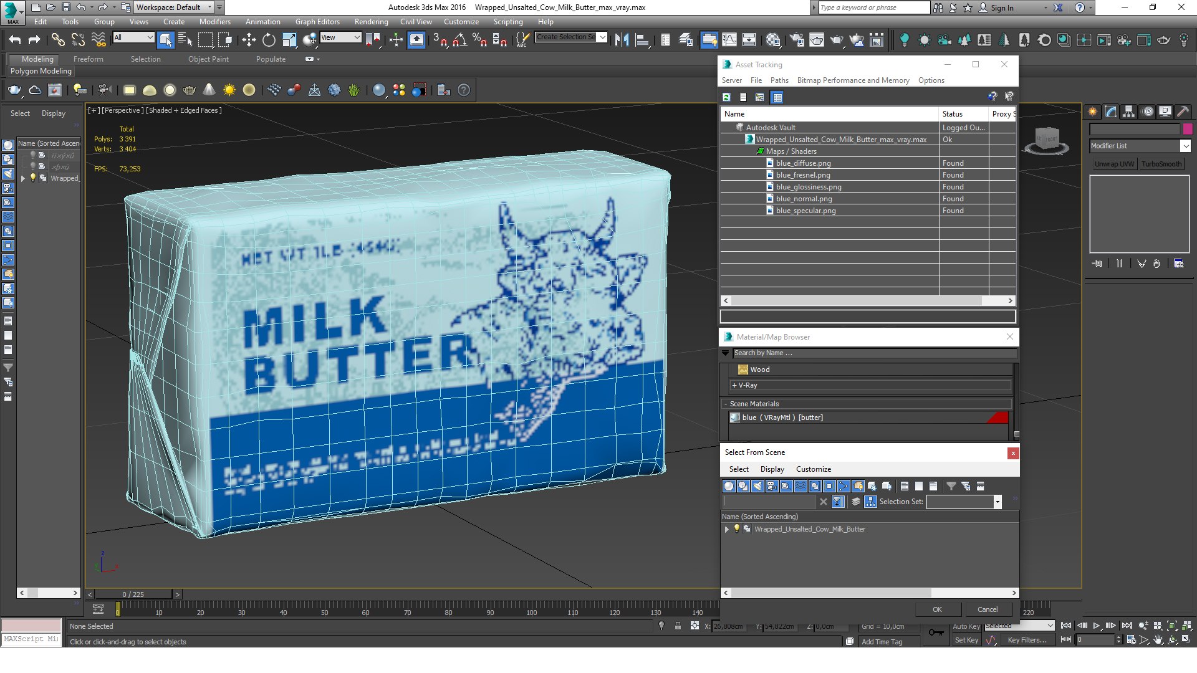This screenshot has width=1197, height=673.
Task: Activate the Select and Link tool
Action: pyautogui.click(x=58, y=40)
